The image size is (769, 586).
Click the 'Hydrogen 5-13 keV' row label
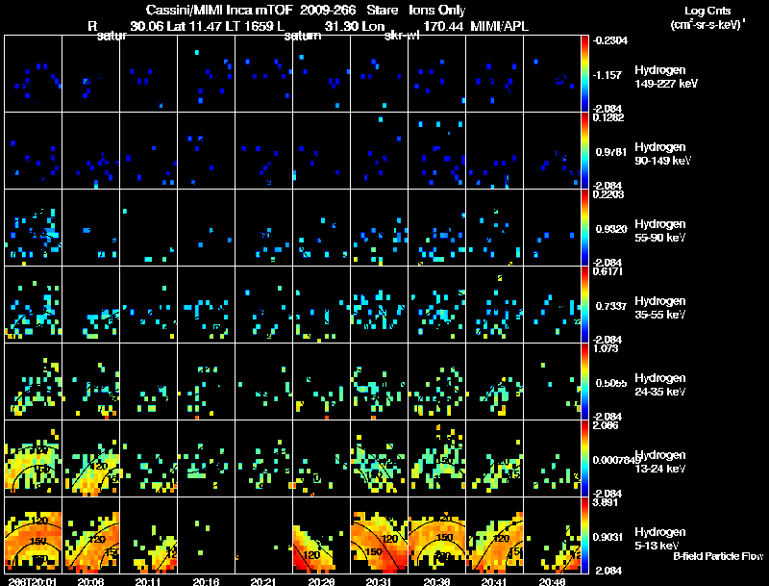pos(660,539)
